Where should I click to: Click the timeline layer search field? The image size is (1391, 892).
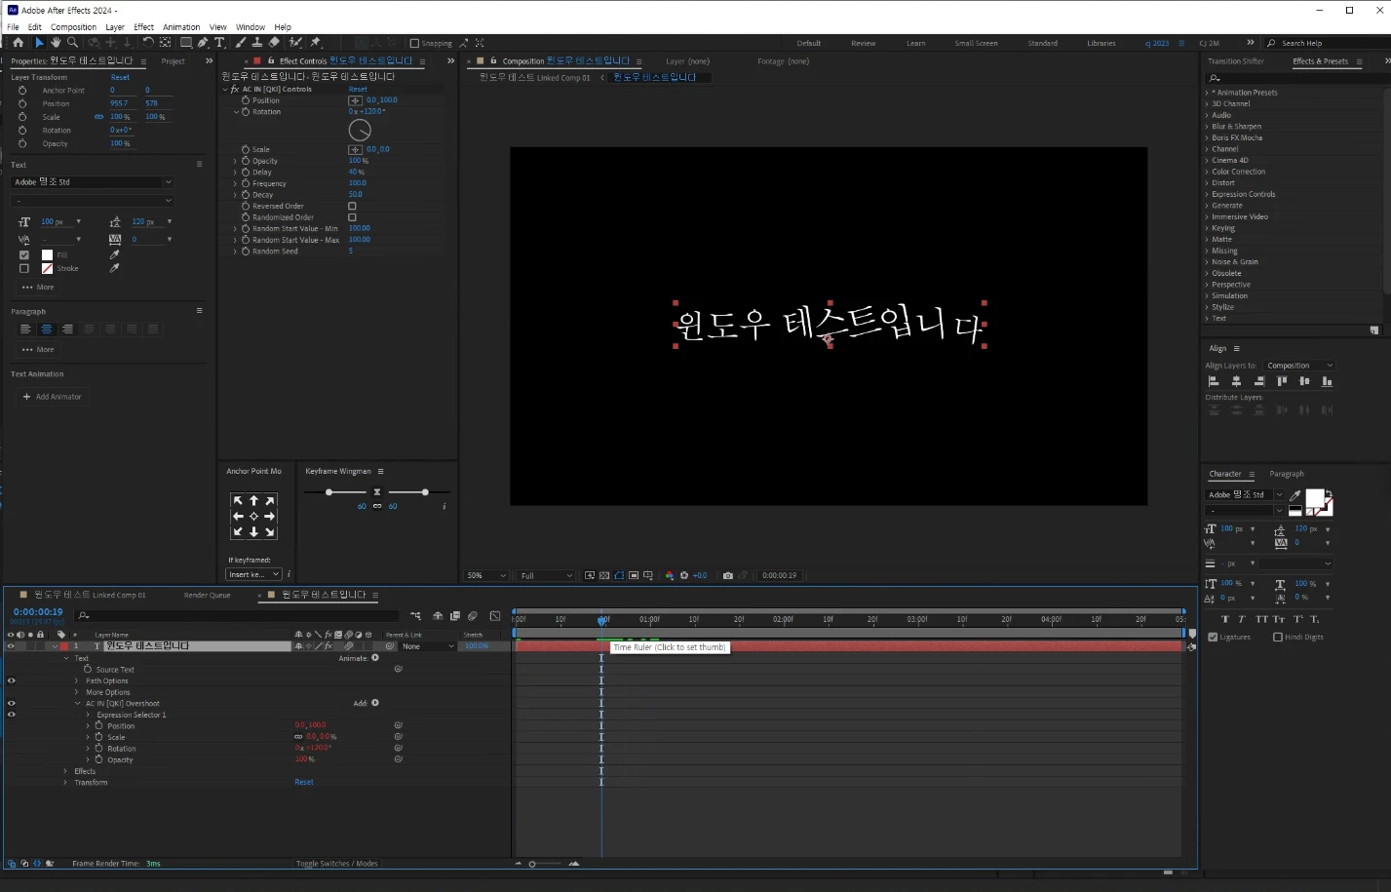pyautogui.click(x=238, y=615)
